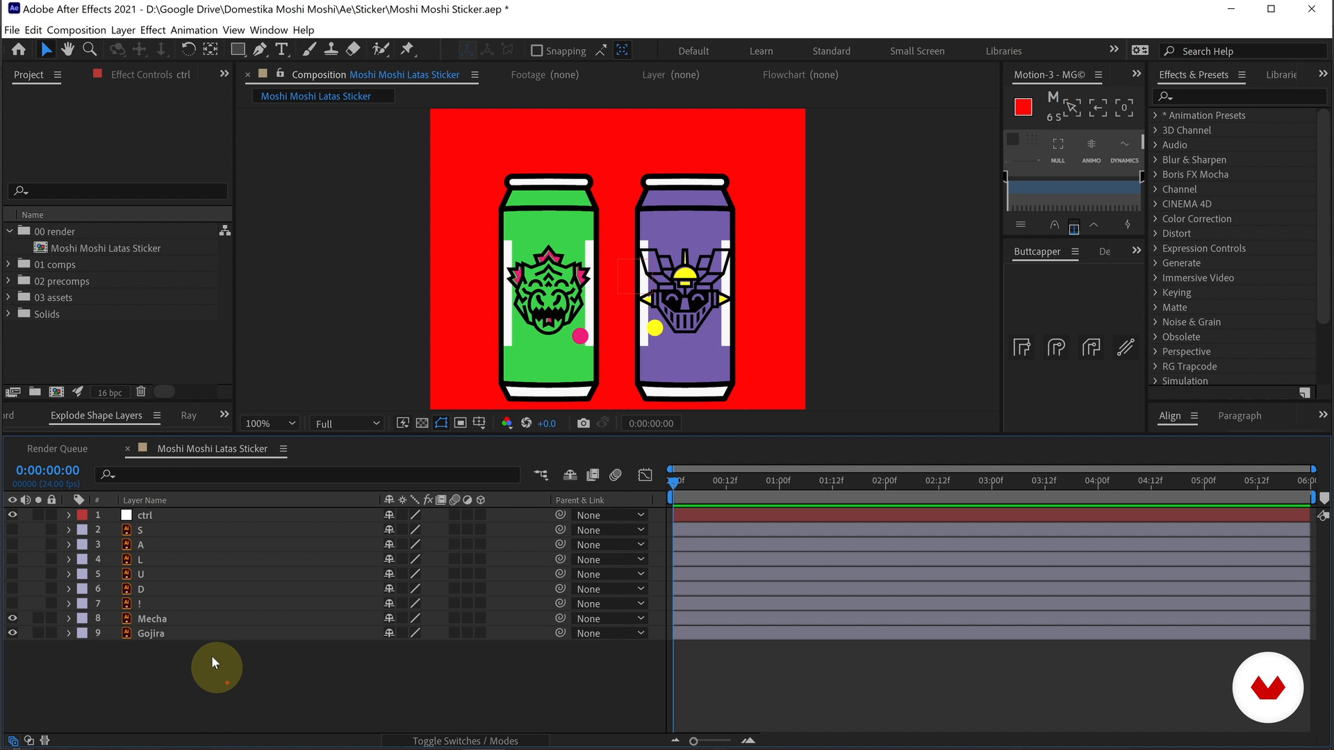Create a new composition from Project panel
The image size is (1334, 750).
pyautogui.click(x=56, y=392)
